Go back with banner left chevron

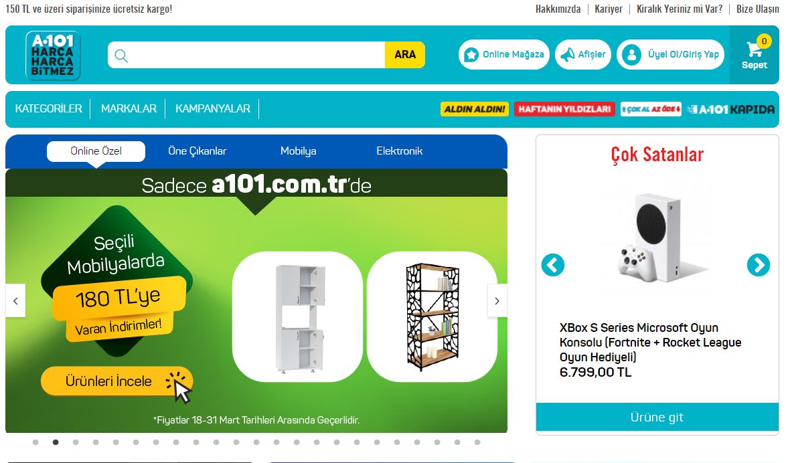15,301
